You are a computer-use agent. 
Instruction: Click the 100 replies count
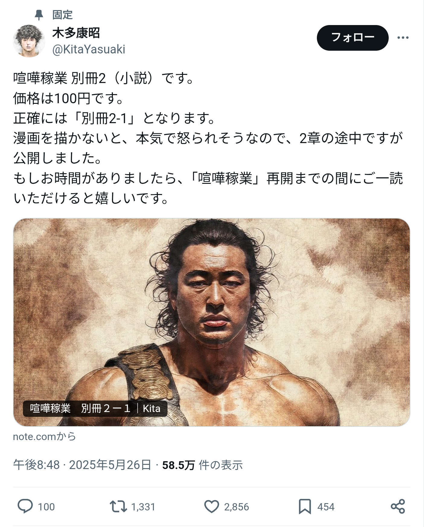[x=46, y=507]
